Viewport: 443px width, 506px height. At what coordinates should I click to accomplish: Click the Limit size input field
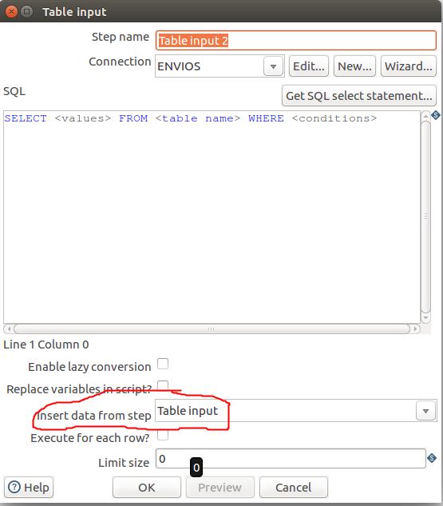(x=291, y=458)
